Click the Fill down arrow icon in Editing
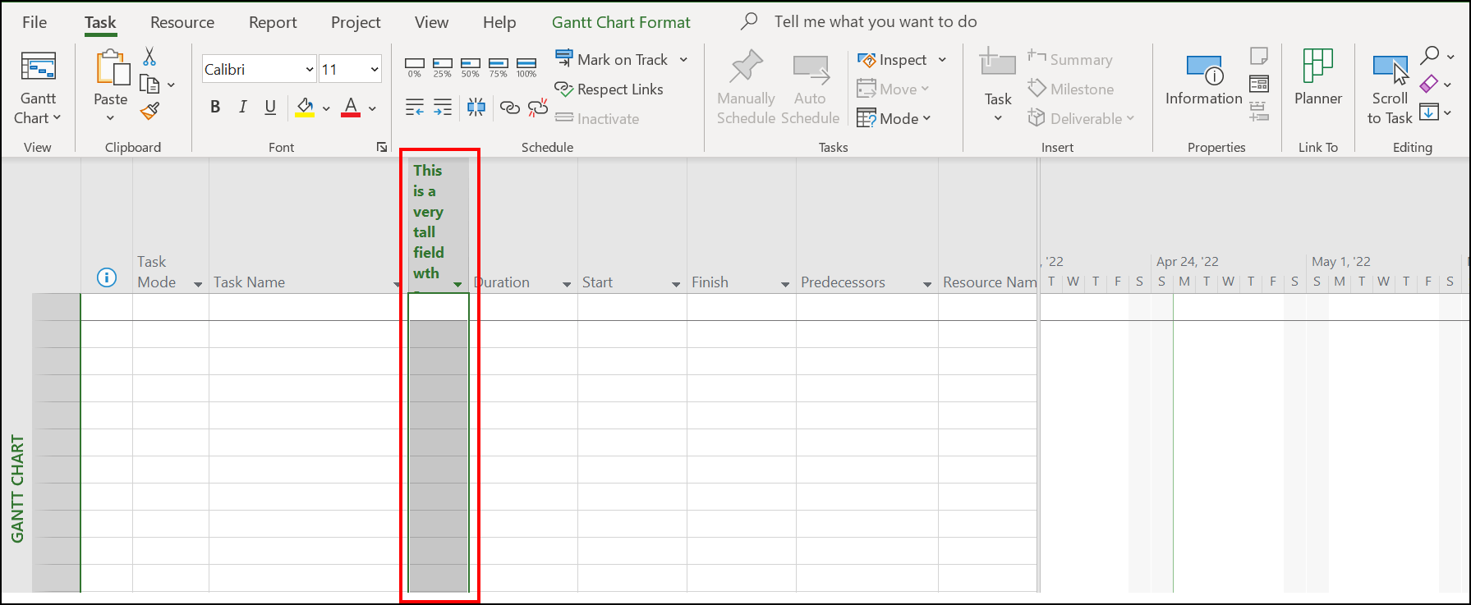1471x605 pixels. 1430,112
